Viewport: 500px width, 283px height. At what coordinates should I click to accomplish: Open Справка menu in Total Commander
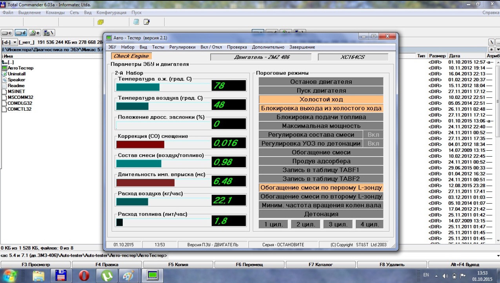(x=491, y=13)
